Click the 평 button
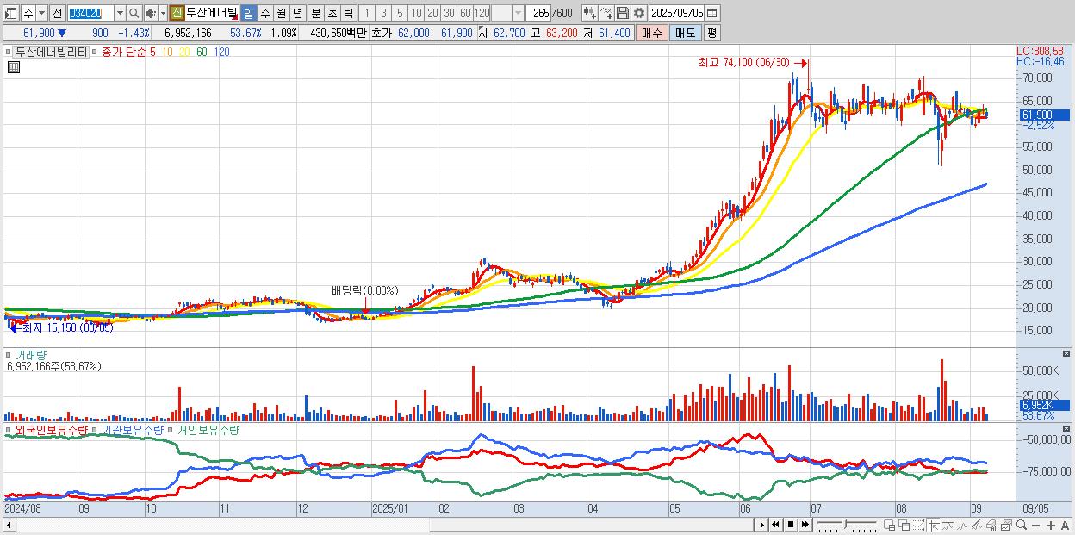 tap(711, 33)
